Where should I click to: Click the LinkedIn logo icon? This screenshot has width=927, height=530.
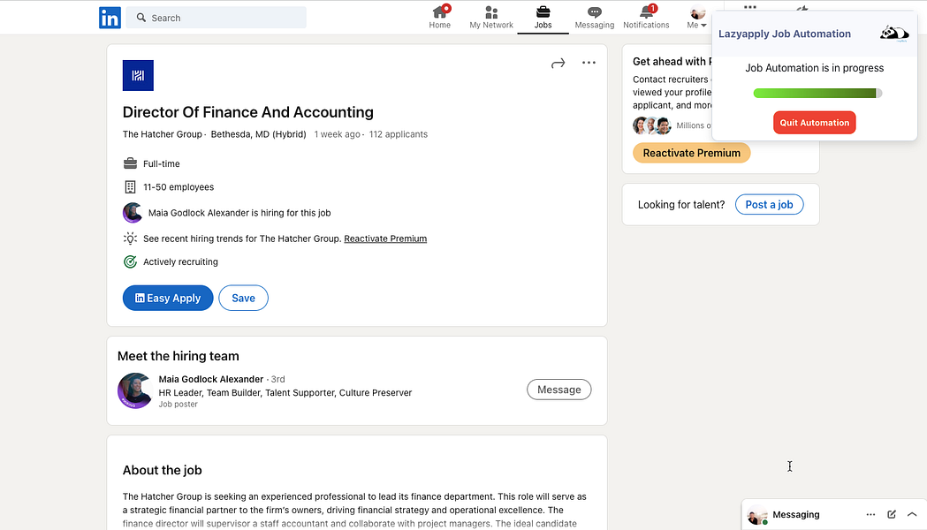coord(110,18)
